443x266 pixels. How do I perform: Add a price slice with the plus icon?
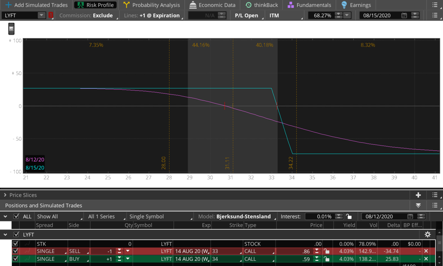(x=418, y=195)
